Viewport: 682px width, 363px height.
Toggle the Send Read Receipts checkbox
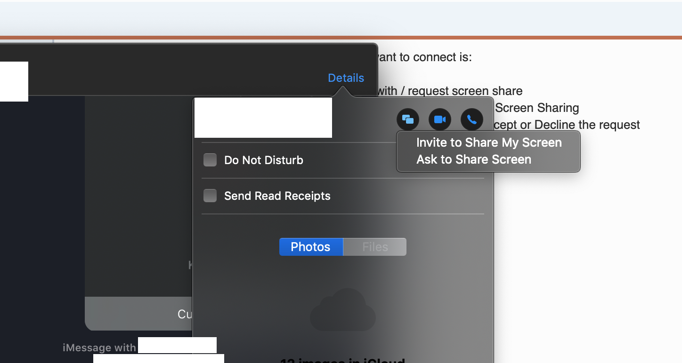point(210,196)
